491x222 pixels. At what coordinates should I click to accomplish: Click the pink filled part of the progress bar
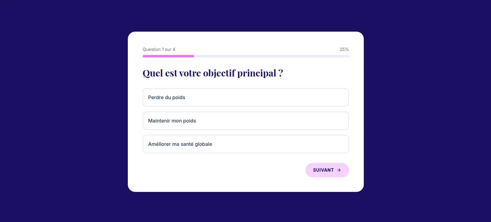pyautogui.click(x=168, y=56)
